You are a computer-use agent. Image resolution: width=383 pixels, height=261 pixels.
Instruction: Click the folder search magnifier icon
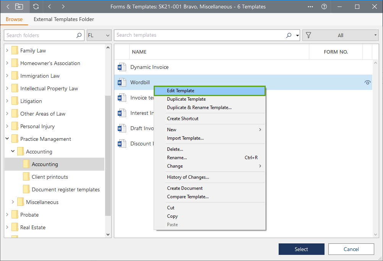coord(79,35)
